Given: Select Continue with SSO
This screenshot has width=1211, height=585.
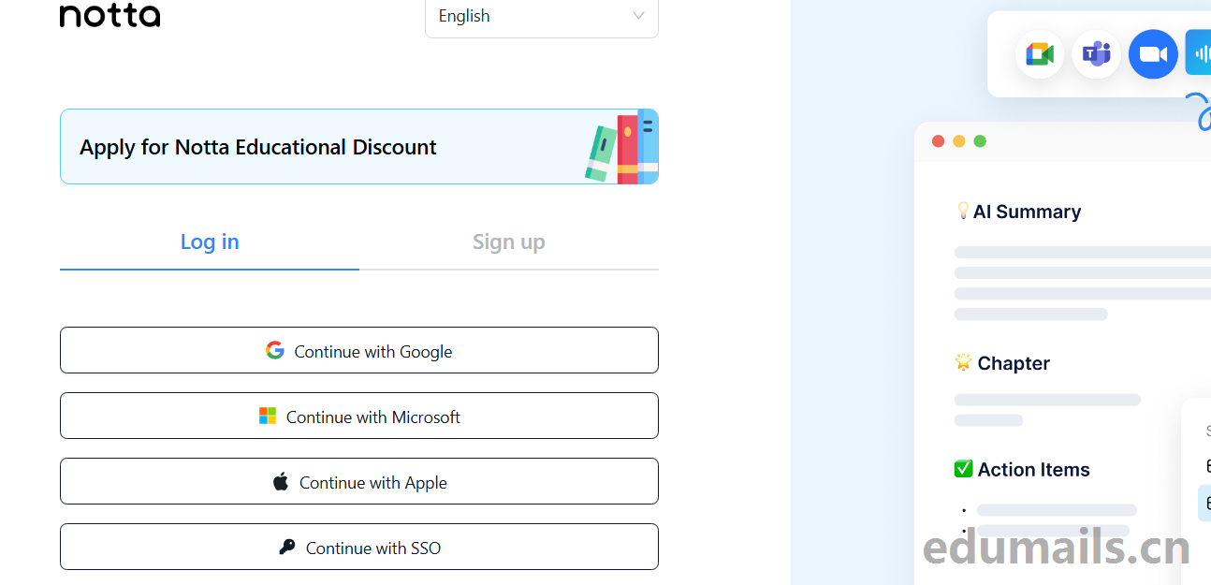Looking at the screenshot, I should click(x=359, y=547).
